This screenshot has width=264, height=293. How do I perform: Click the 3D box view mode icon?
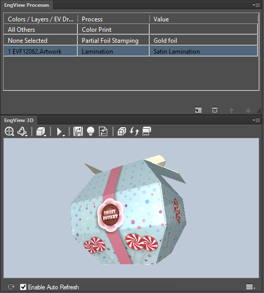41,131
